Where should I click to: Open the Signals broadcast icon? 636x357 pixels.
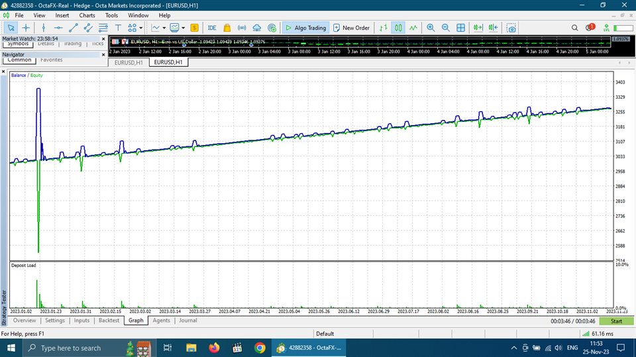242,28
